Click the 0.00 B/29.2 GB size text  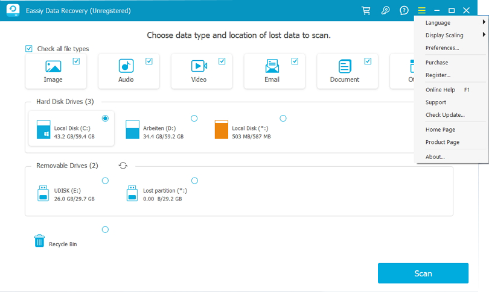[x=162, y=199]
